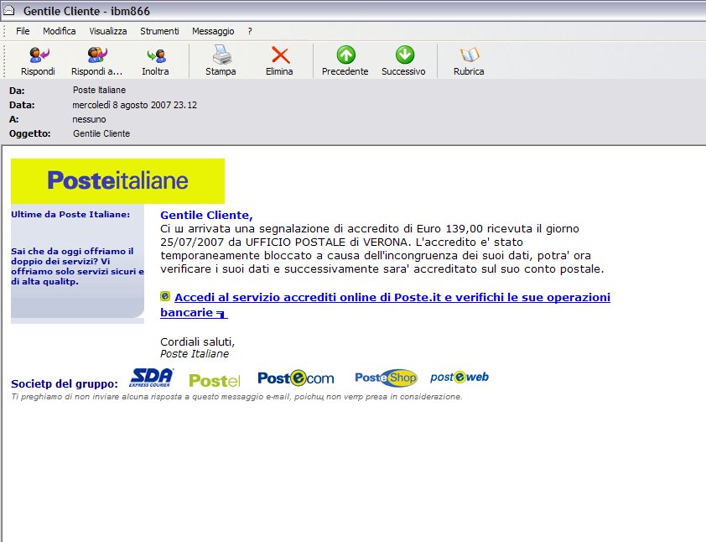The width and height of the screenshot is (706, 542).
Task: Go to previous message with Precedente
Action: [x=345, y=60]
